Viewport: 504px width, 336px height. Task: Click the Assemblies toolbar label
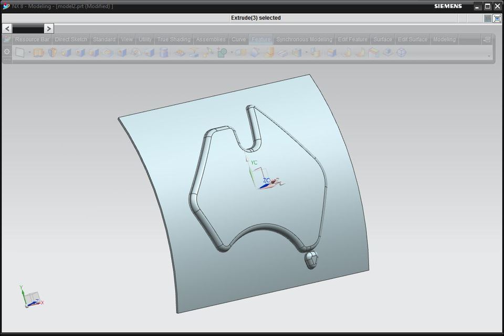211,39
